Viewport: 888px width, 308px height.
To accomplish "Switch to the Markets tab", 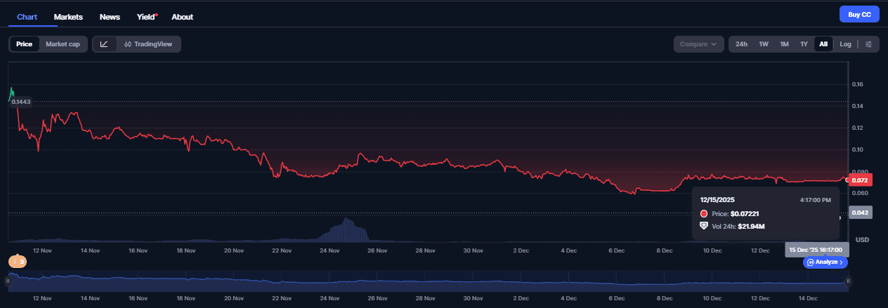I will coord(68,16).
